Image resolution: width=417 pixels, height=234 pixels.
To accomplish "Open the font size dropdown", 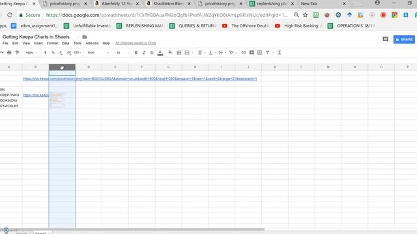I will [x=122, y=53].
